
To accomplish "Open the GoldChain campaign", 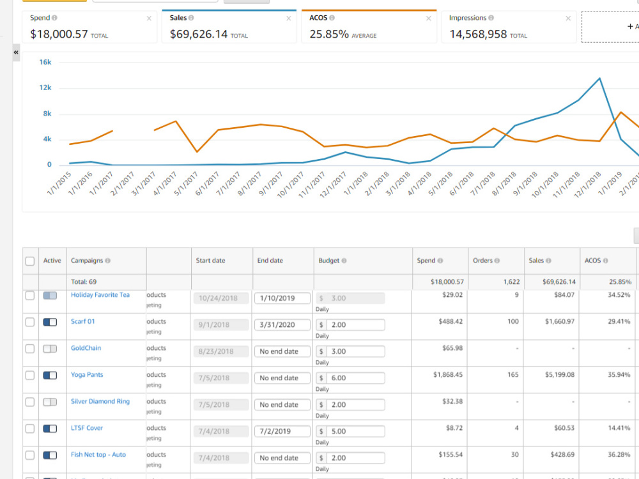I will click(x=86, y=348).
